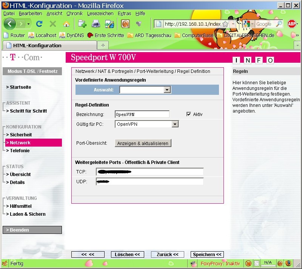This screenshot has height=269, width=302.
Task: Open the Localhost bookmark
Action: coord(42,35)
